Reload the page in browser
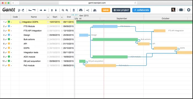The image size is (193, 99). pyautogui.click(x=135, y=3)
